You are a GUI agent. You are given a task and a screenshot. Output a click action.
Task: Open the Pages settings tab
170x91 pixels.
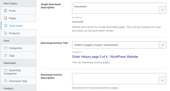pyautogui.click(x=18, y=18)
